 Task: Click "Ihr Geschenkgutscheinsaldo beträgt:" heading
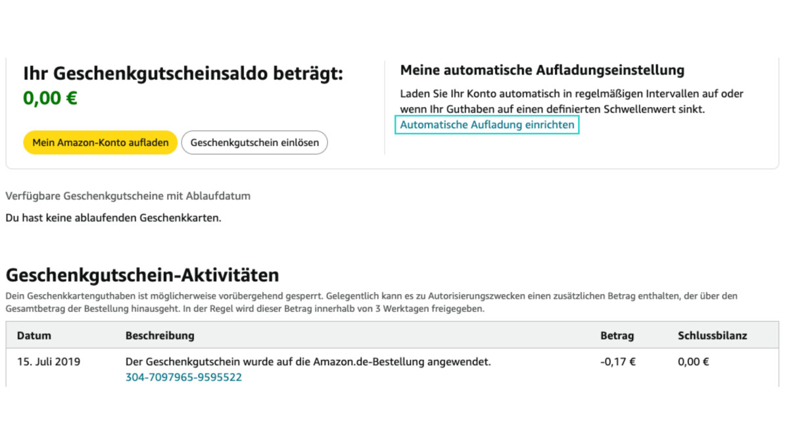click(x=183, y=74)
